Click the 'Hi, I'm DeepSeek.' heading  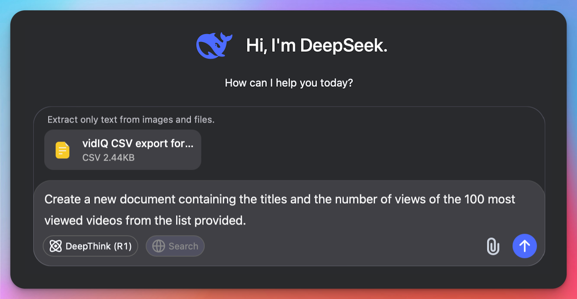pyautogui.click(x=317, y=46)
